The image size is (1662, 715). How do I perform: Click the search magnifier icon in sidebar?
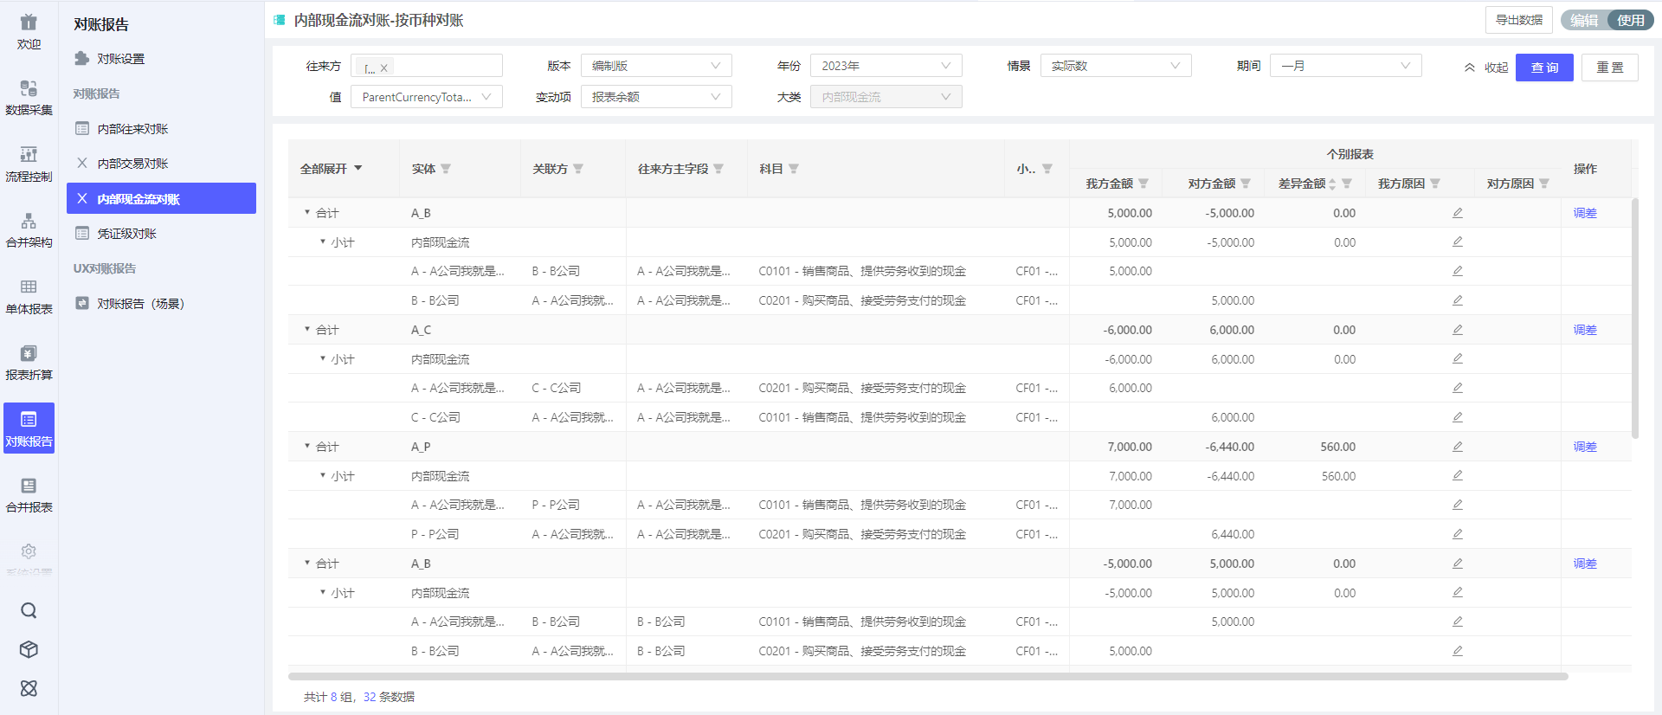point(29,611)
